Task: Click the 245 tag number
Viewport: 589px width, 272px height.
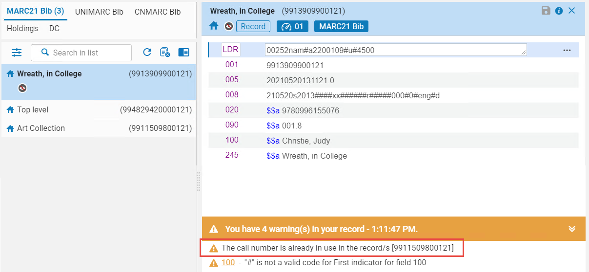Action: click(x=232, y=155)
